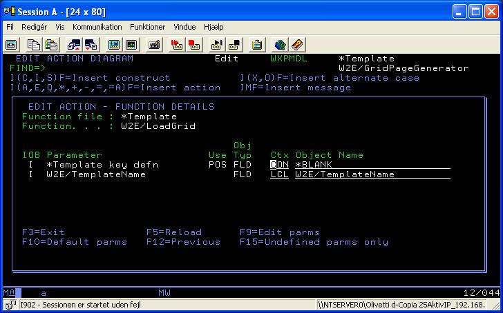This screenshot has height=313, width=503.
Task: Click the 'Function file : *Template' line
Action: tap(99, 117)
